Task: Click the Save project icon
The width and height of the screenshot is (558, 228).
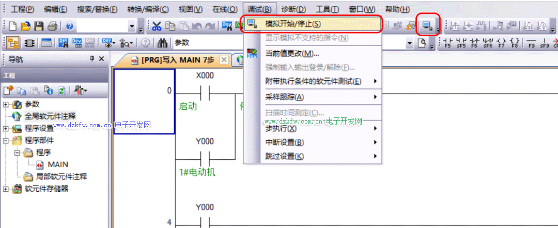Action: coord(38,26)
